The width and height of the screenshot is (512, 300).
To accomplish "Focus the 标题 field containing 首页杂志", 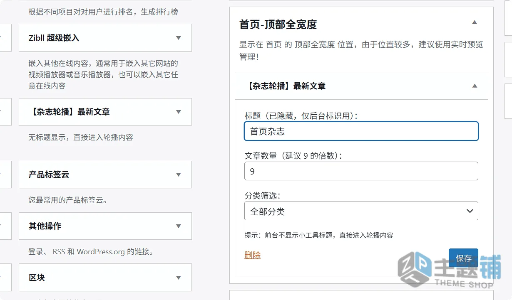I will click(361, 131).
